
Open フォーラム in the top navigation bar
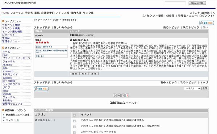click(17, 13)
